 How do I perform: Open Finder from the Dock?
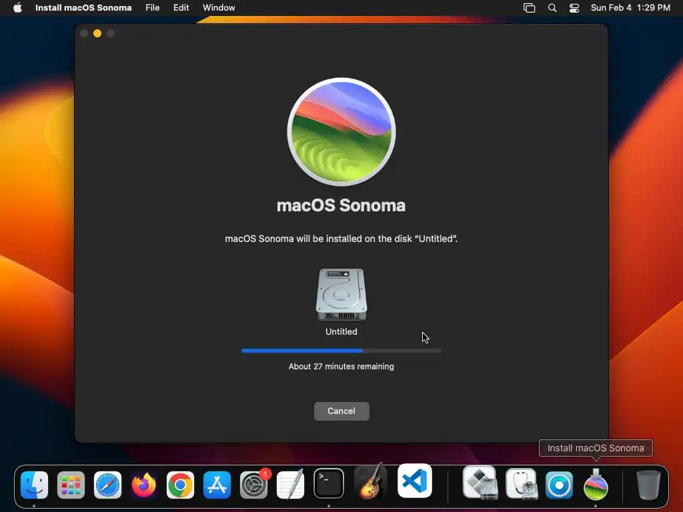click(x=35, y=485)
